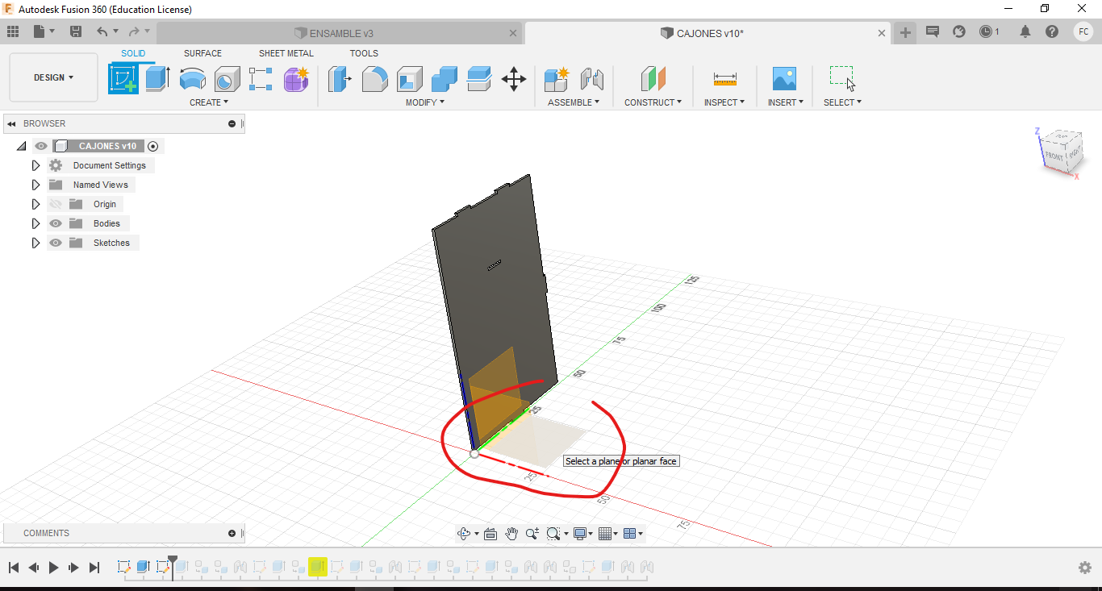This screenshot has height=591, width=1102.
Task: Open the DESIGN workspace dropdown
Action: tap(53, 77)
